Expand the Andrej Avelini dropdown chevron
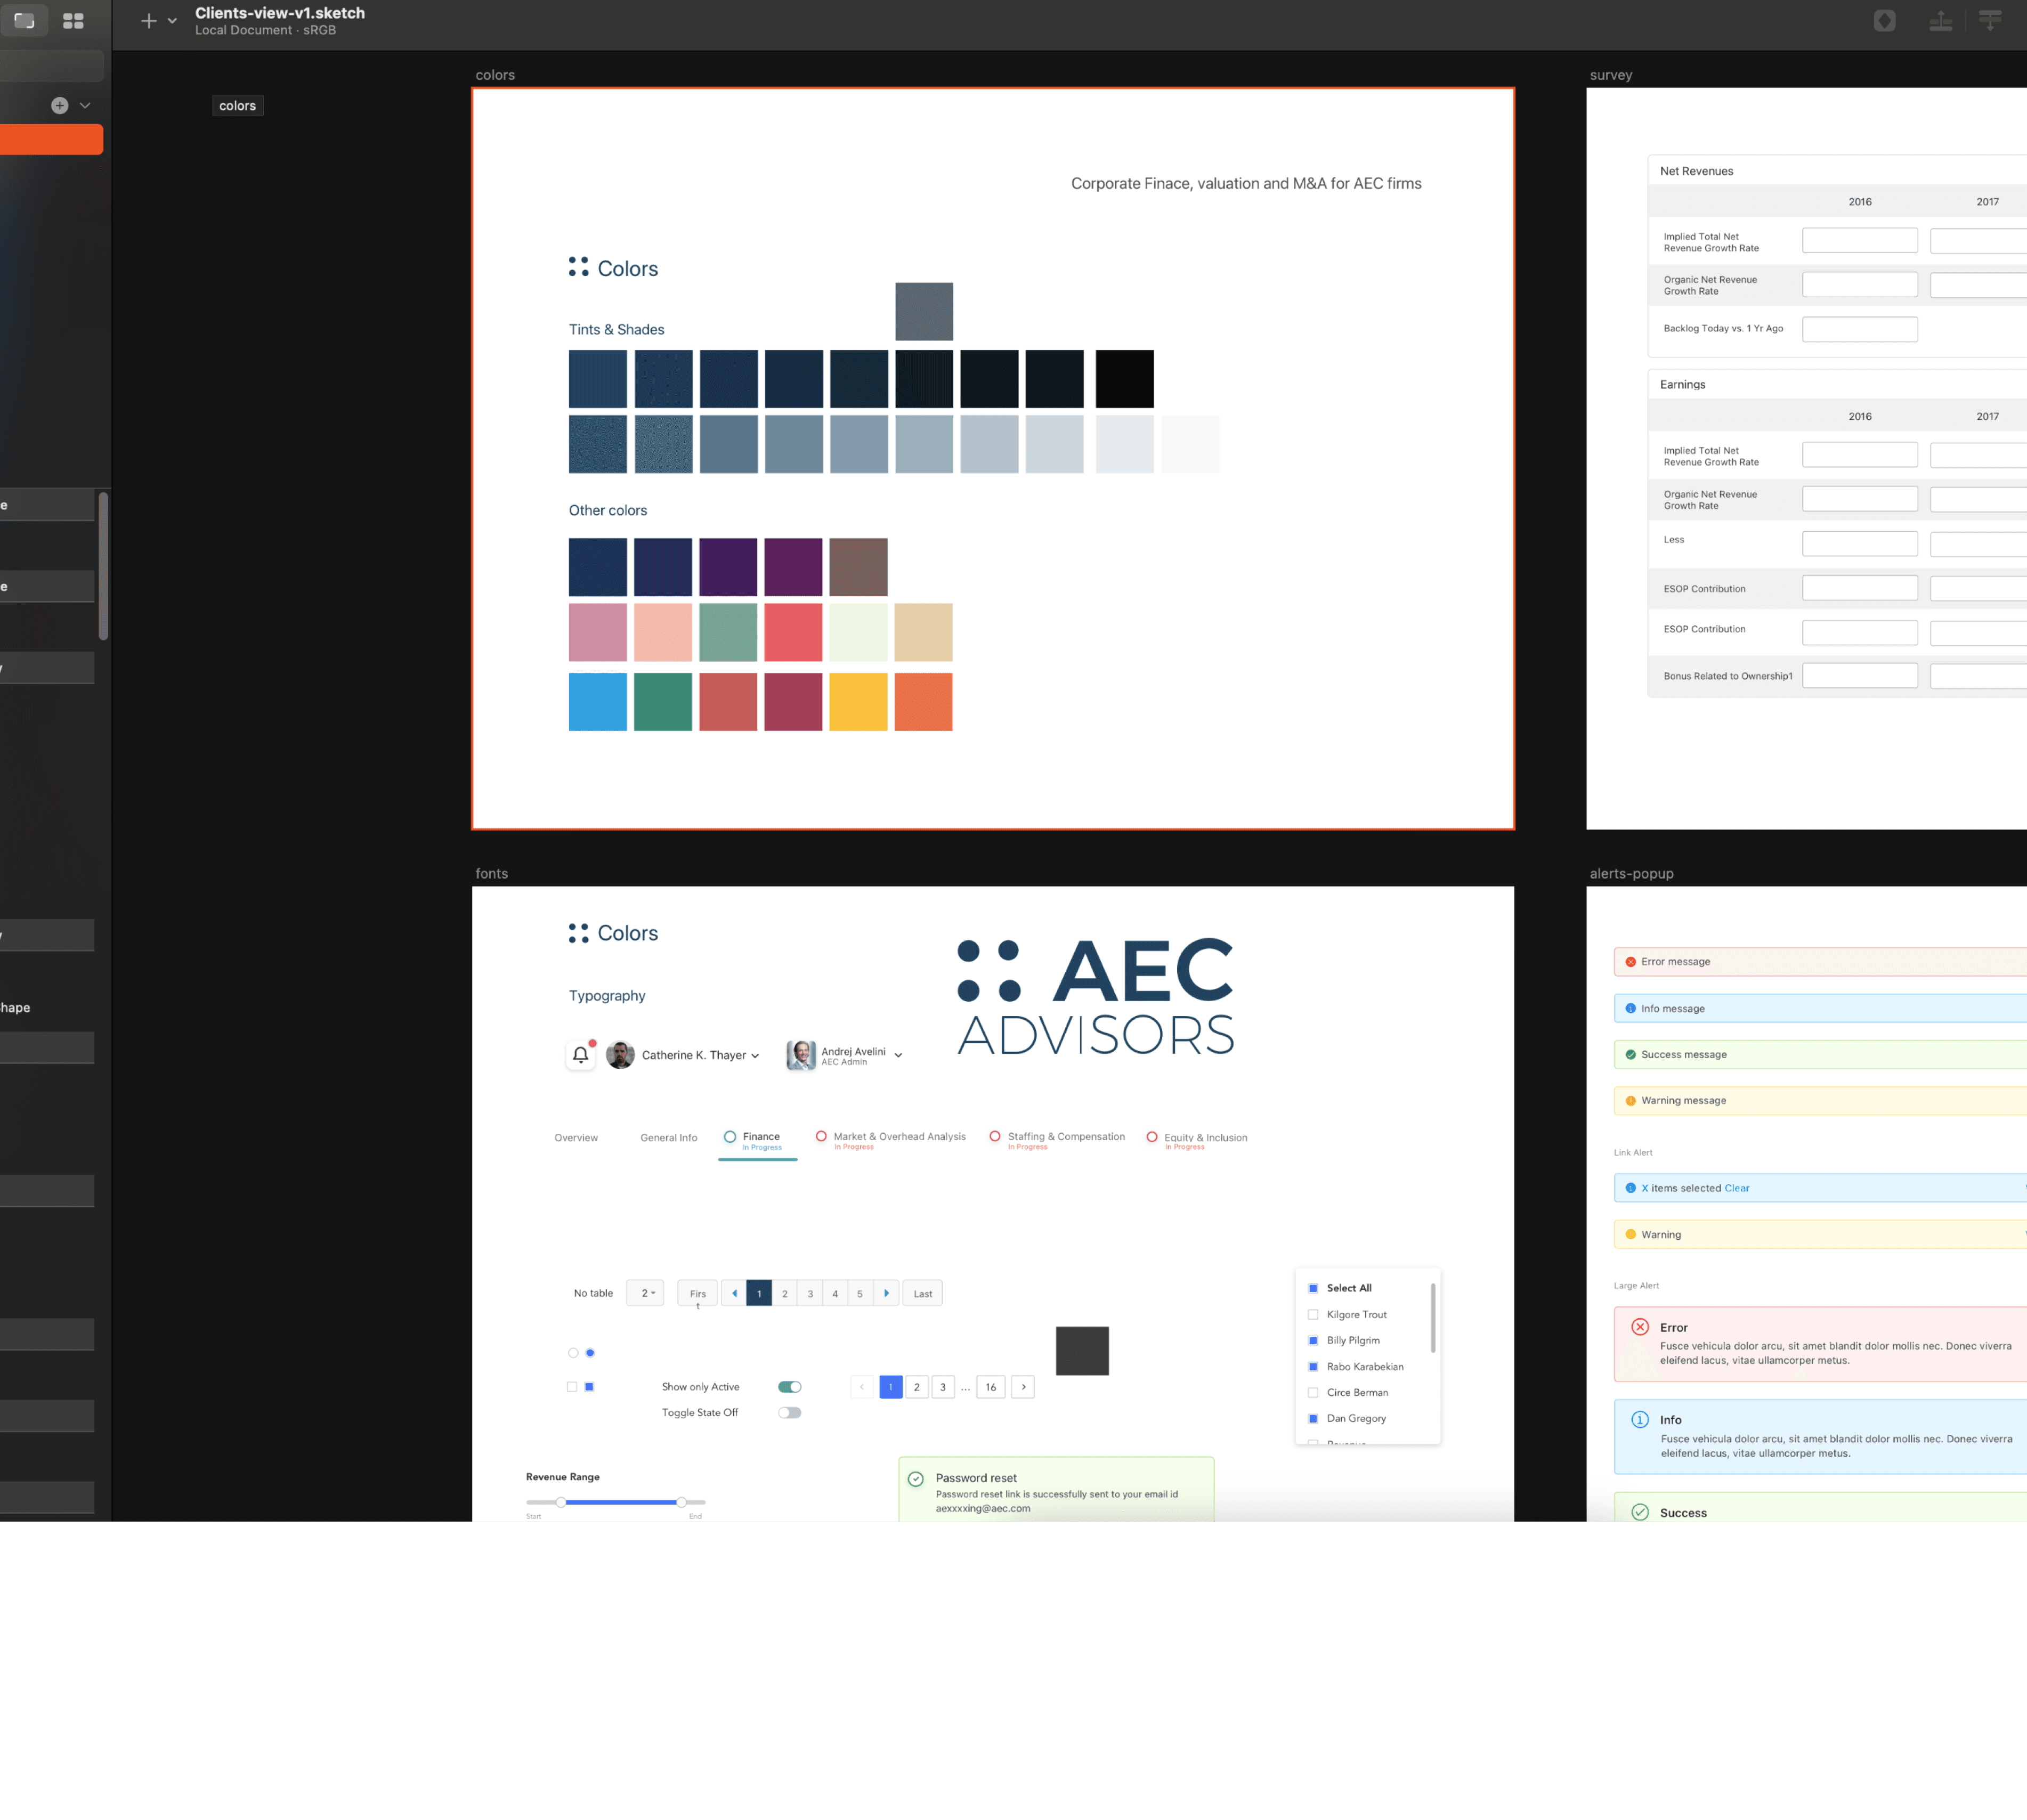 pos(898,1055)
